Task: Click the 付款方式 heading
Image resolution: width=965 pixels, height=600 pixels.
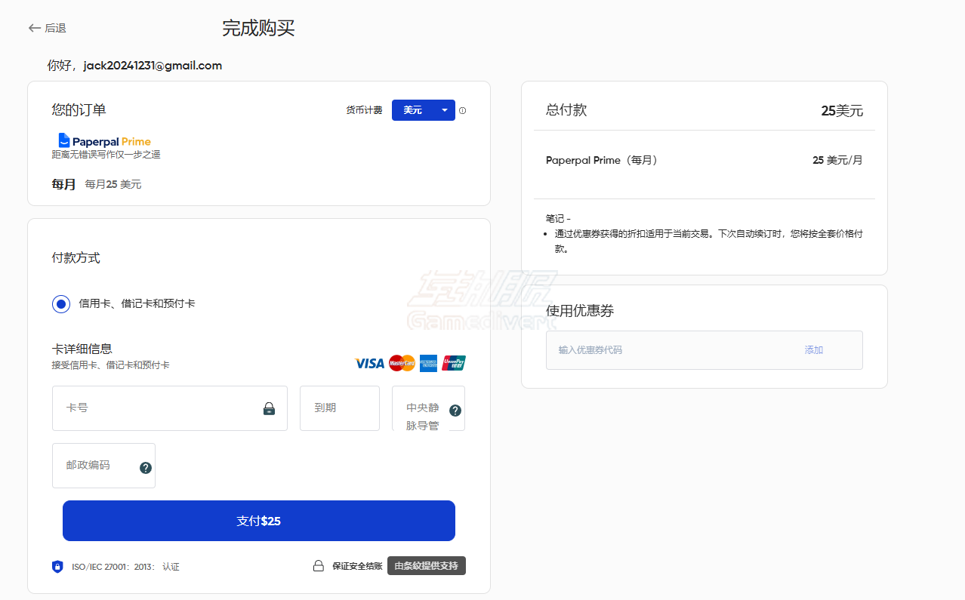Action: (x=76, y=258)
